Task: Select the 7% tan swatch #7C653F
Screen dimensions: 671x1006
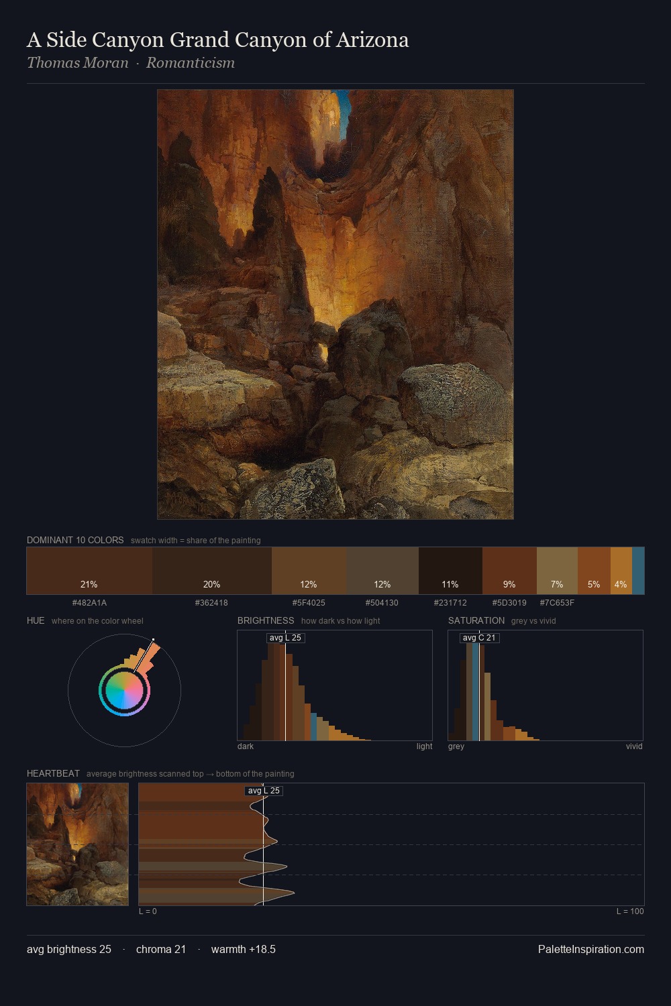Action: coord(557,571)
